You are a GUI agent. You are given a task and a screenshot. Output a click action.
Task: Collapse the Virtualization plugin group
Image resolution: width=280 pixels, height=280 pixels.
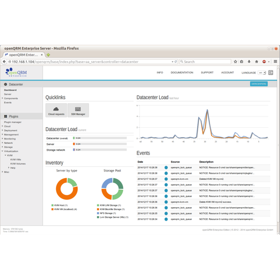coord(2,151)
